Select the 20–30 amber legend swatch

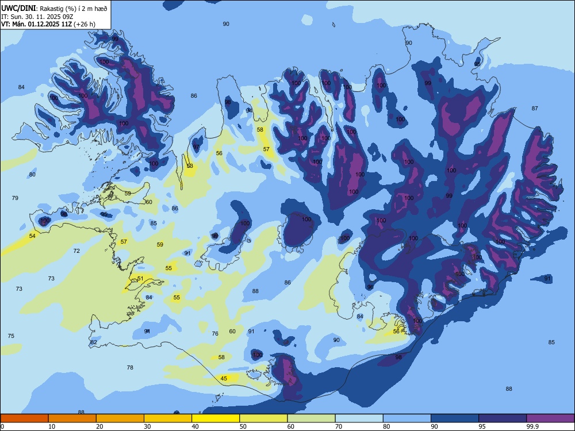point(120,418)
